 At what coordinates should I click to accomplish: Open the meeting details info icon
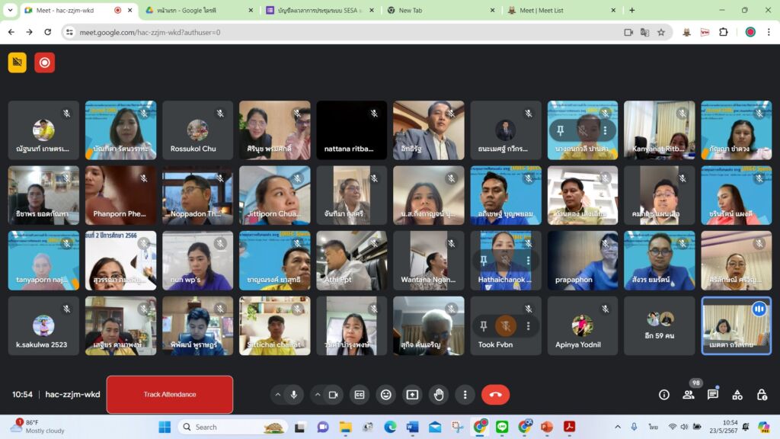(664, 395)
